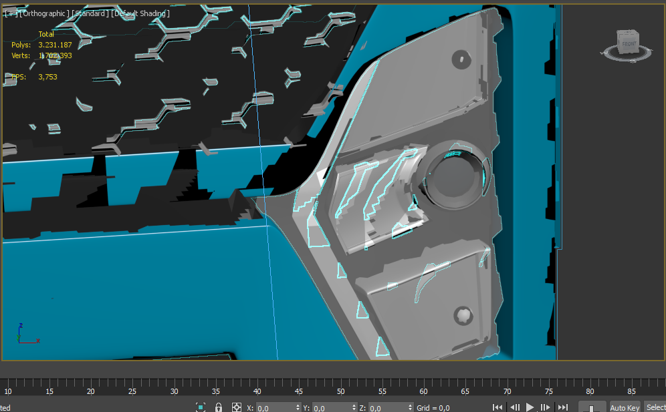Click the Z coordinate spinner arrows

click(410, 407)
